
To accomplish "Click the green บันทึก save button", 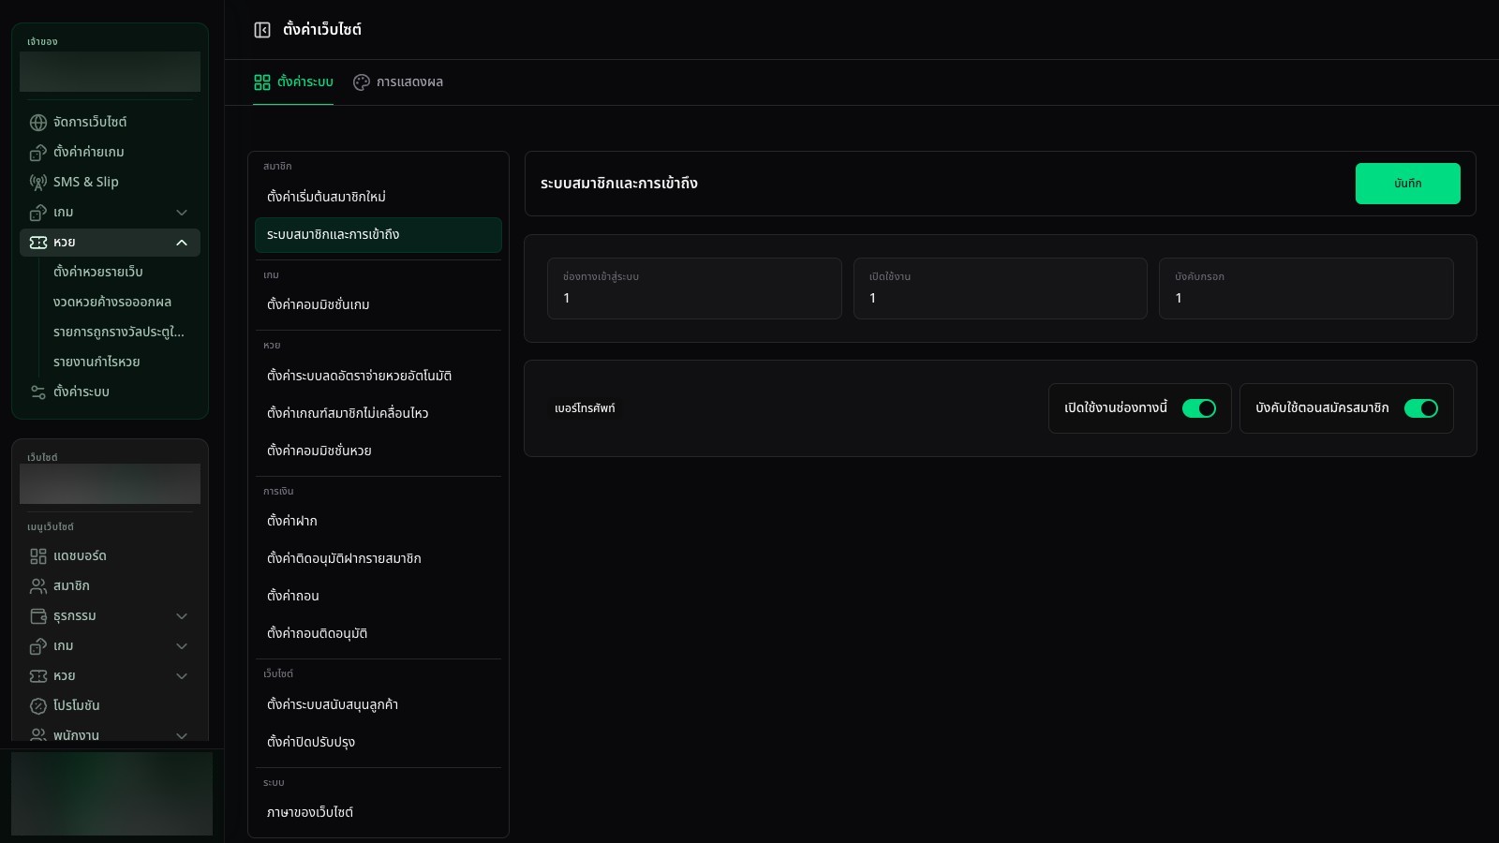I will tap(1407, 184).
